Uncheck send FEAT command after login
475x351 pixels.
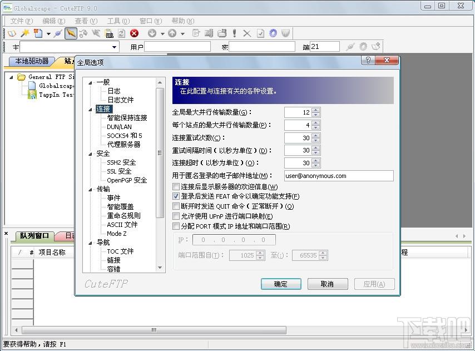click(176, 196)
